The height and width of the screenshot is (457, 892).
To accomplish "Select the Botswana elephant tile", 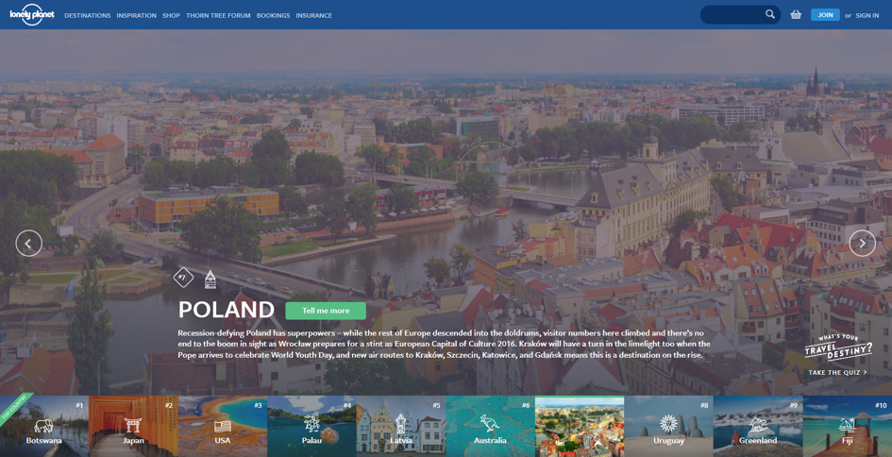I will point(44,427).
